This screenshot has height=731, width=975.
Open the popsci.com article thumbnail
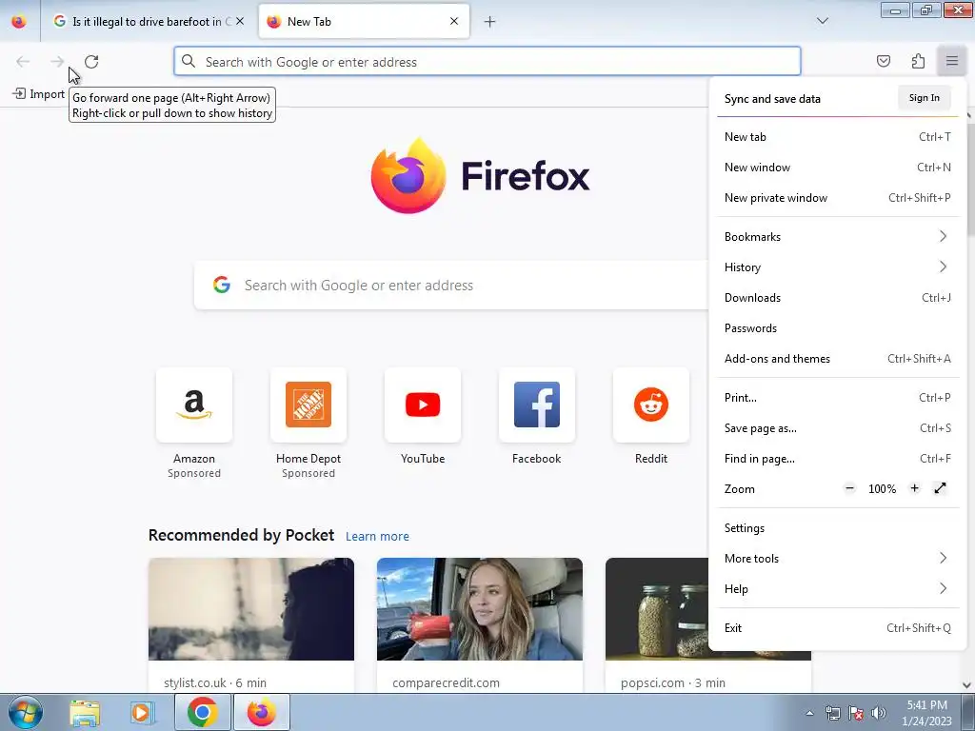(x=657, y=609)
